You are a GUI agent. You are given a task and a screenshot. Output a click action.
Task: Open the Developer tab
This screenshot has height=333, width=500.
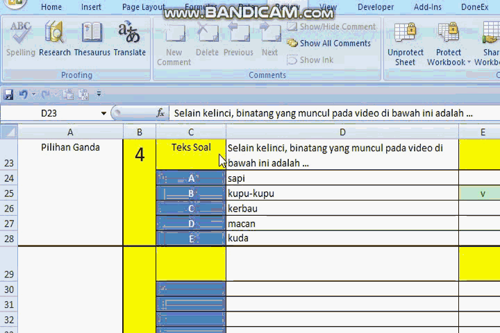pos(376,7)
